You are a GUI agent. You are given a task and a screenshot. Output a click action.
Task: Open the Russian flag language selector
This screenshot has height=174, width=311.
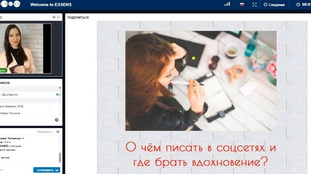point(242,4)
